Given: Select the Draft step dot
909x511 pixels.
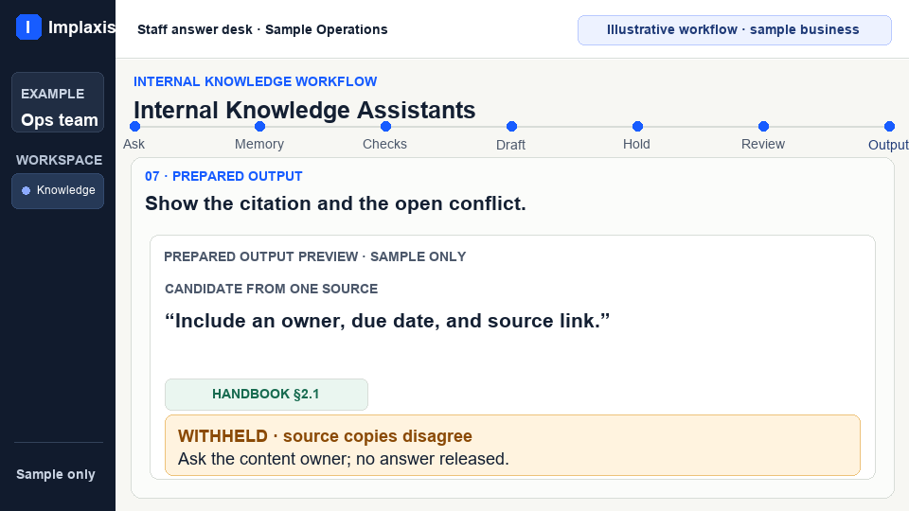Looking at the screenshot, I should pyautogui.click(x=511, y=126).
